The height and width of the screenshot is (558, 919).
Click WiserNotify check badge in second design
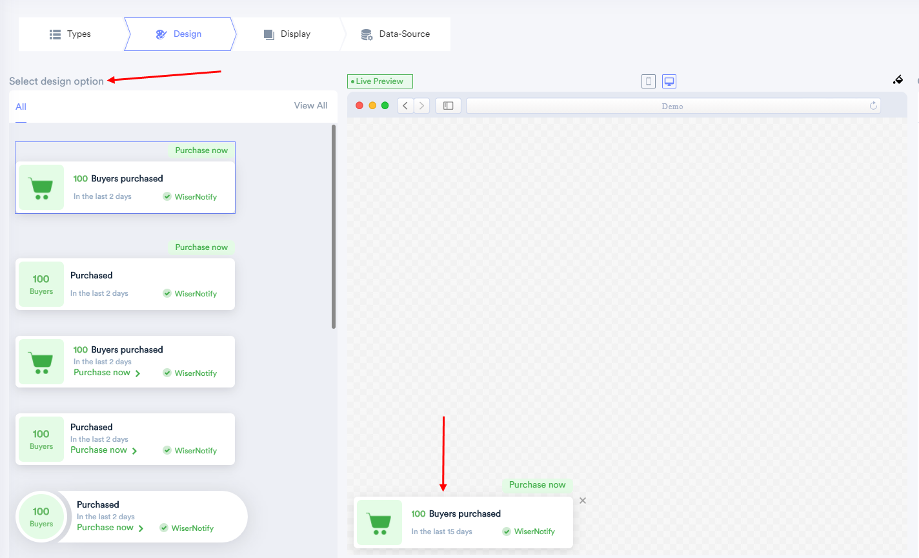click(x=190, y=294)
